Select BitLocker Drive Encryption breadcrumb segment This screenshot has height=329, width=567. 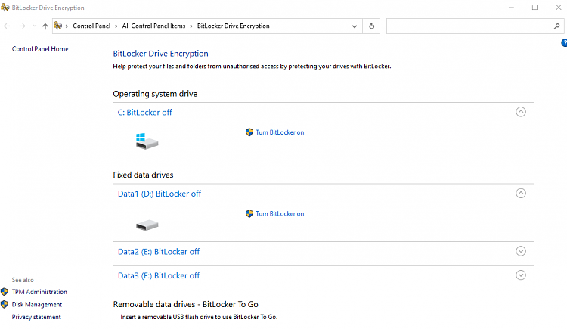click(x=234, y=26)
